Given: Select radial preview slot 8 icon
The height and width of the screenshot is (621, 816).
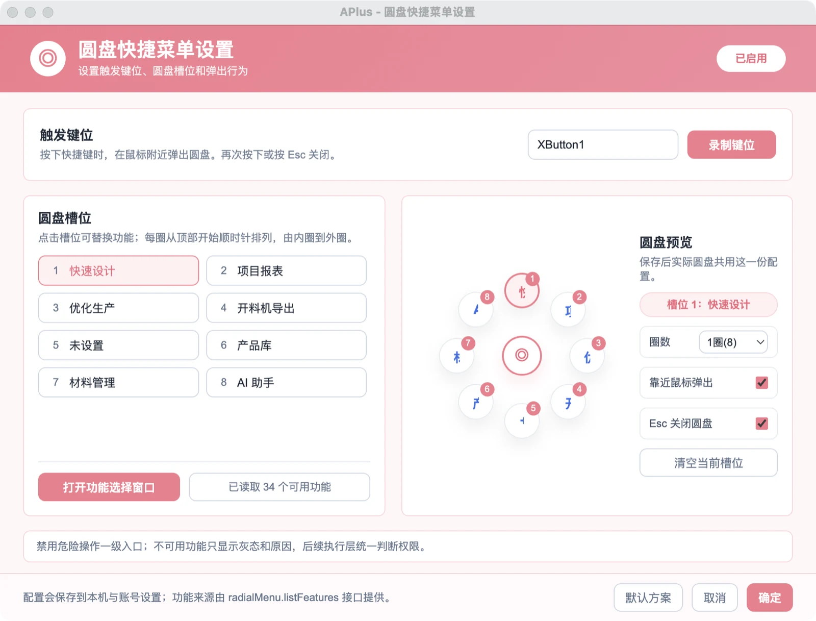Looking at the screenshot, I should click(476, 310).
